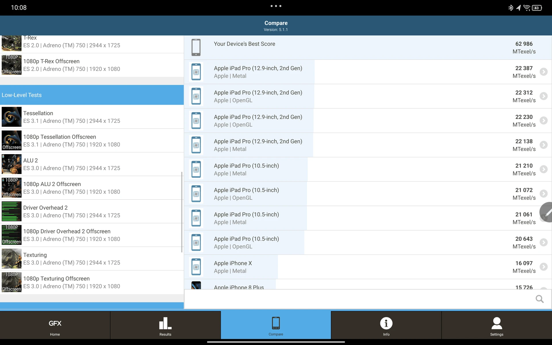
Task: Tap device icon for iPad Pro 10.5 21 210
Action: 196,169
